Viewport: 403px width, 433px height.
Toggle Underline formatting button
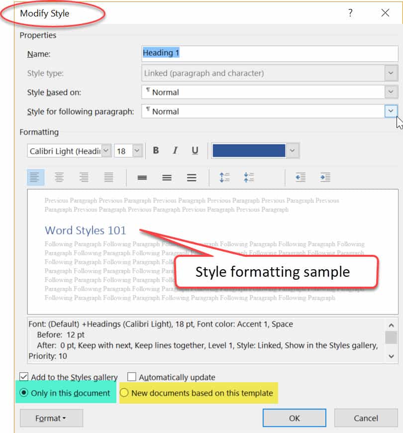tap(195, 150)
